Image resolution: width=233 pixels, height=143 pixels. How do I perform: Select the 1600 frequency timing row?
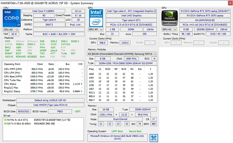[x=122, y=74]
